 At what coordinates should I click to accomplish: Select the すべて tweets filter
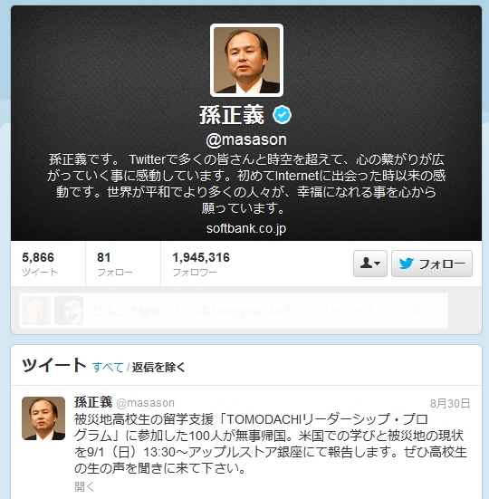point(108,368)
